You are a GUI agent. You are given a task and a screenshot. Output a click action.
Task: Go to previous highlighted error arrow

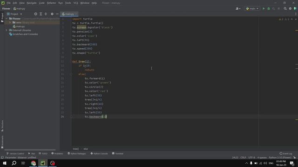(292, 19)
